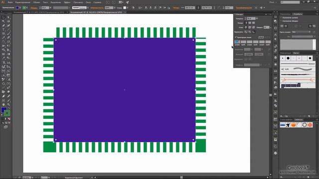Click the orange Трансформирование link

[x=244, y=8]
